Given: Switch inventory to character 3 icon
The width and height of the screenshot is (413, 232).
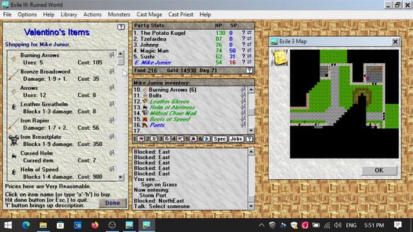Looking at the screenshot, I should 167,139.
